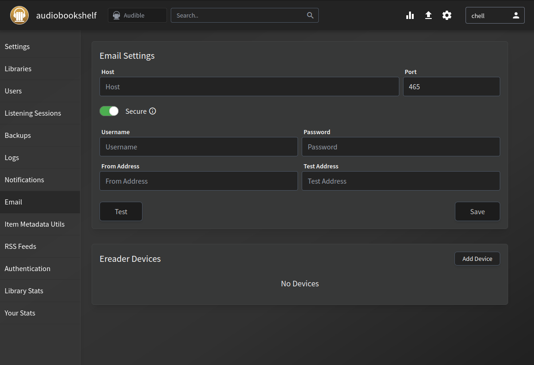Click the user account icon beside chell
The height and width of the screenshot is (365, 534).
click(x=516, y=15)
